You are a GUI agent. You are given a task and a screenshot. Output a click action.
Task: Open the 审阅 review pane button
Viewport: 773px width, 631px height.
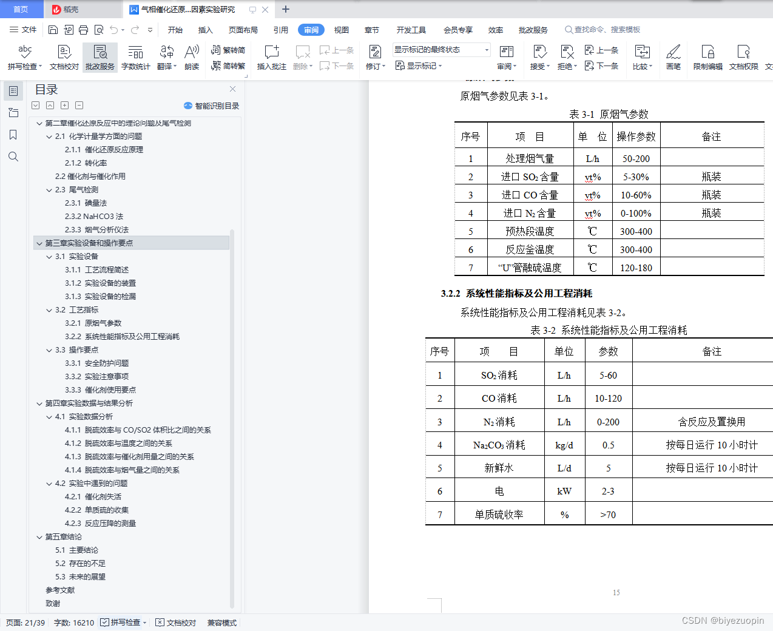point(507,58)
